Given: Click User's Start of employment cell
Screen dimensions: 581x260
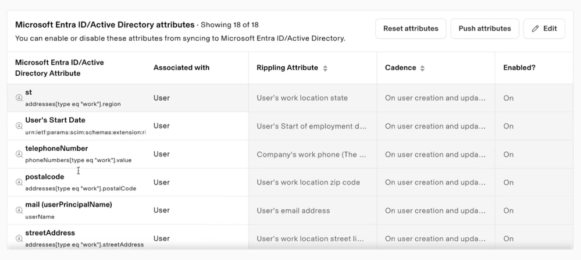Looking at the screenshot, I should (x=312, y=126).
